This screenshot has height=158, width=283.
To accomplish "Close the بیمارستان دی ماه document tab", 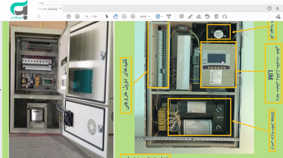I will [60, 9].
